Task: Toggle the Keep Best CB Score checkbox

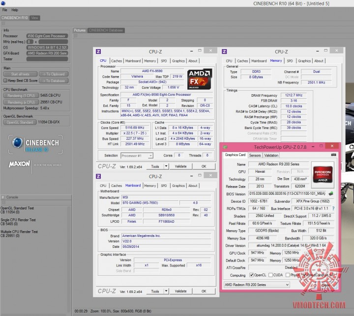Action: point(5,80)
